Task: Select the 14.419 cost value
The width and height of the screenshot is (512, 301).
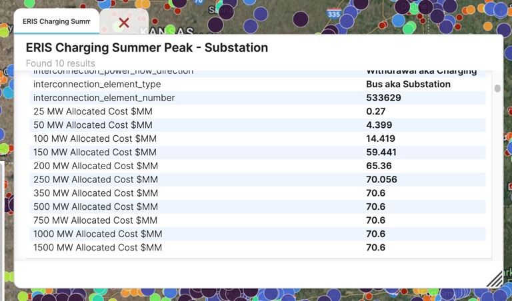Action: click(381, 139)
